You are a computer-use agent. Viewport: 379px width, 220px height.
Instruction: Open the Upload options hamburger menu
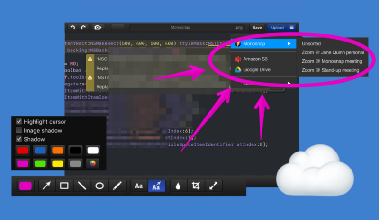pos(292,28)
